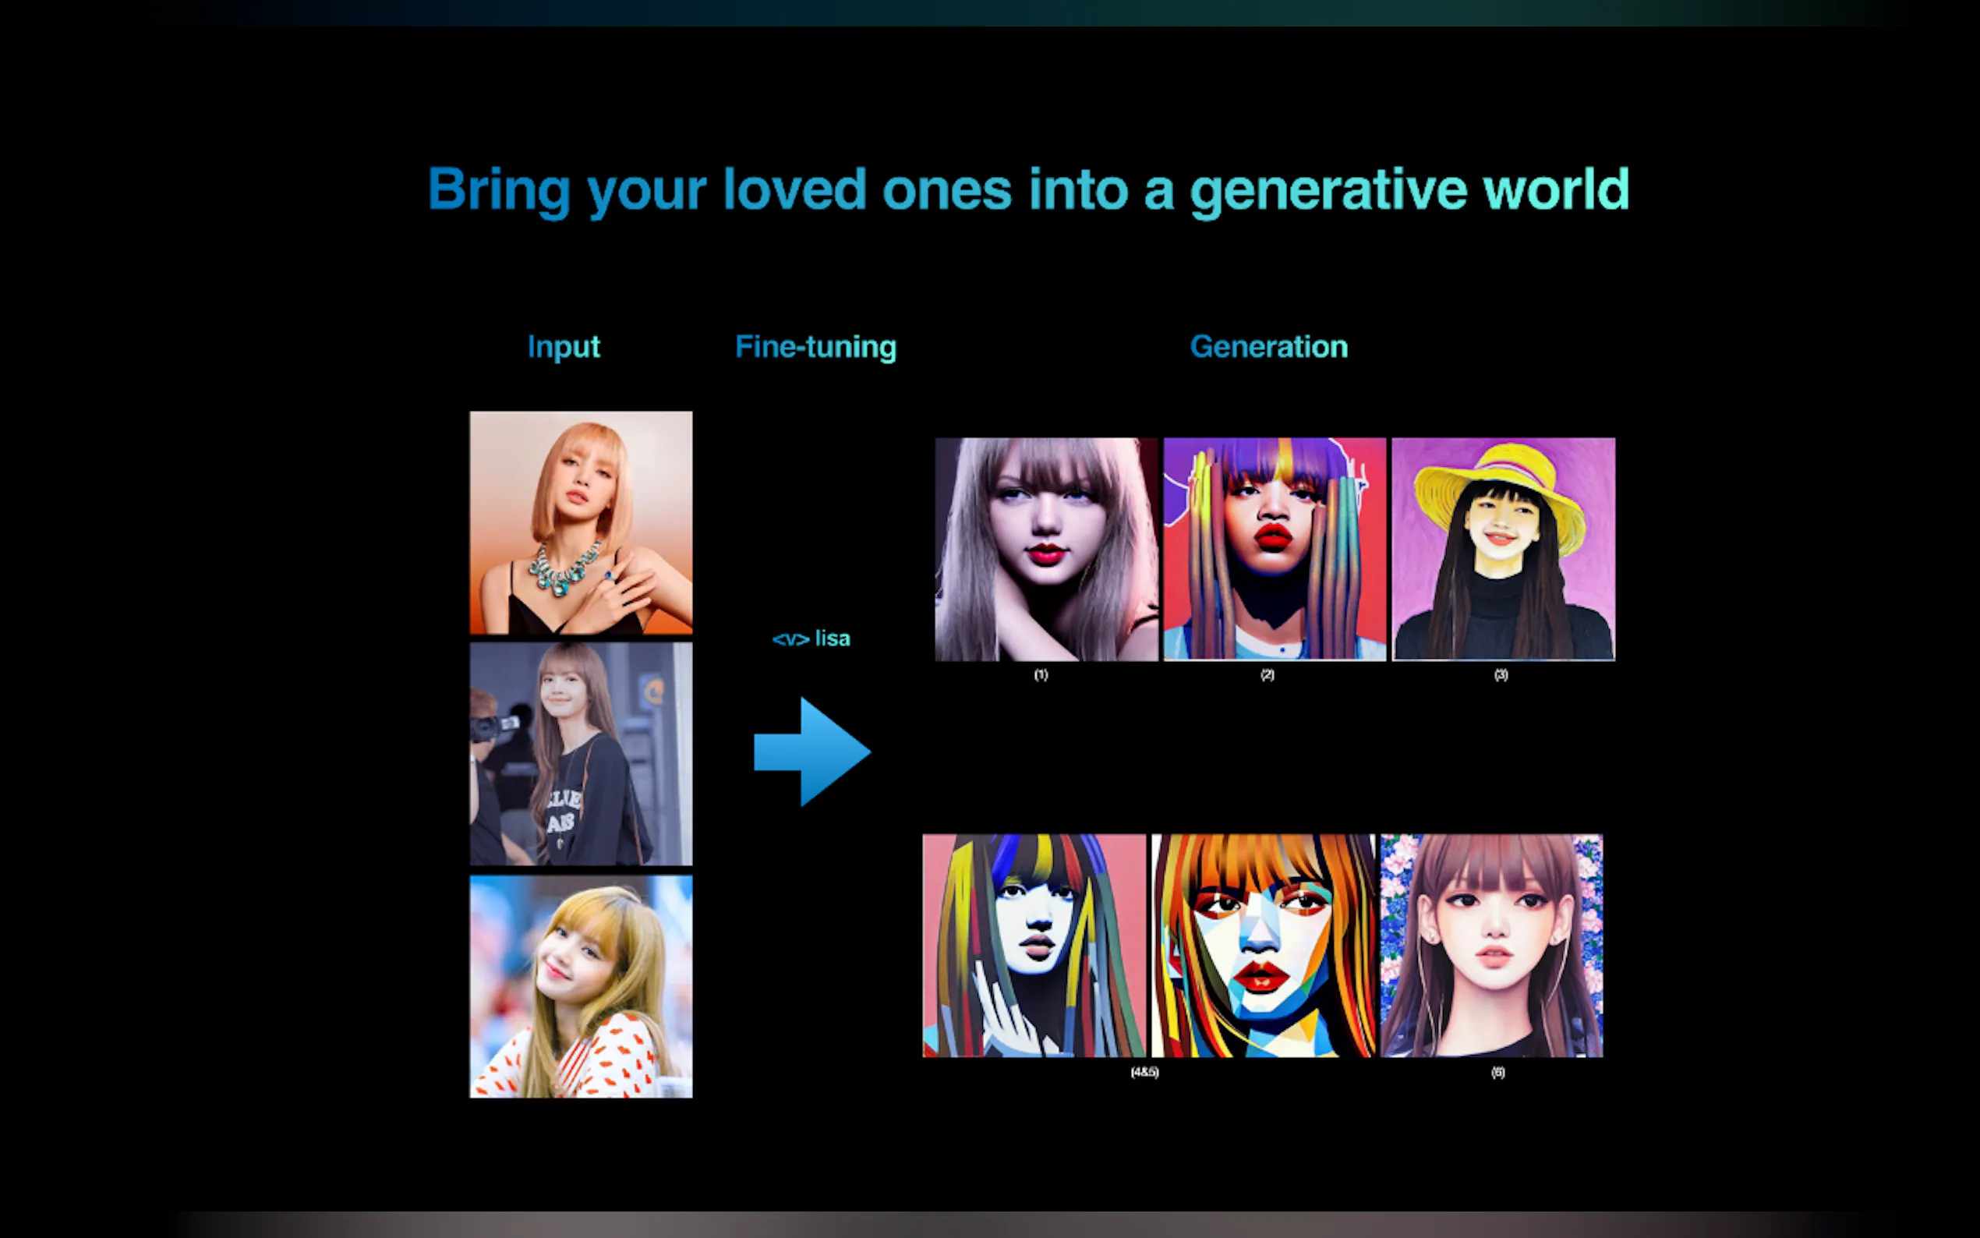Select the Input heading label
This screenshot has height=1238, width=1980.
coord(563,346)
